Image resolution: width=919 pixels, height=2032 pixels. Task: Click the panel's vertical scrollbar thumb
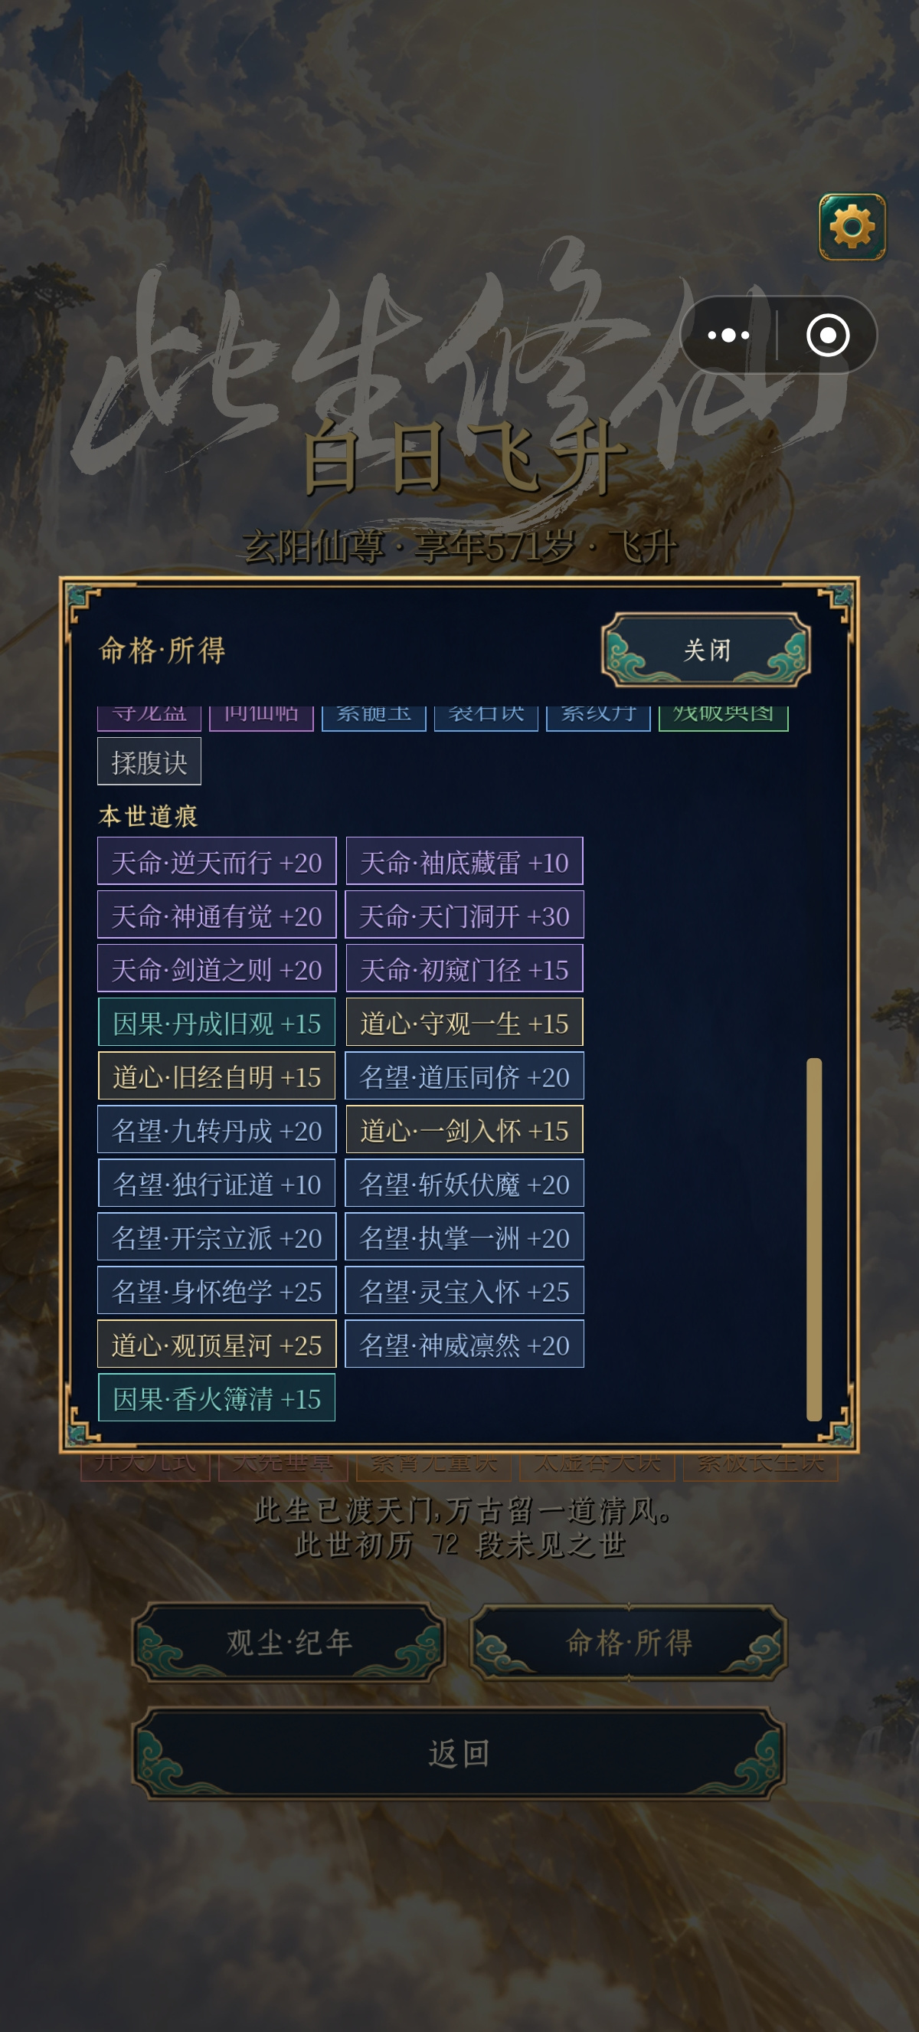814,1239
